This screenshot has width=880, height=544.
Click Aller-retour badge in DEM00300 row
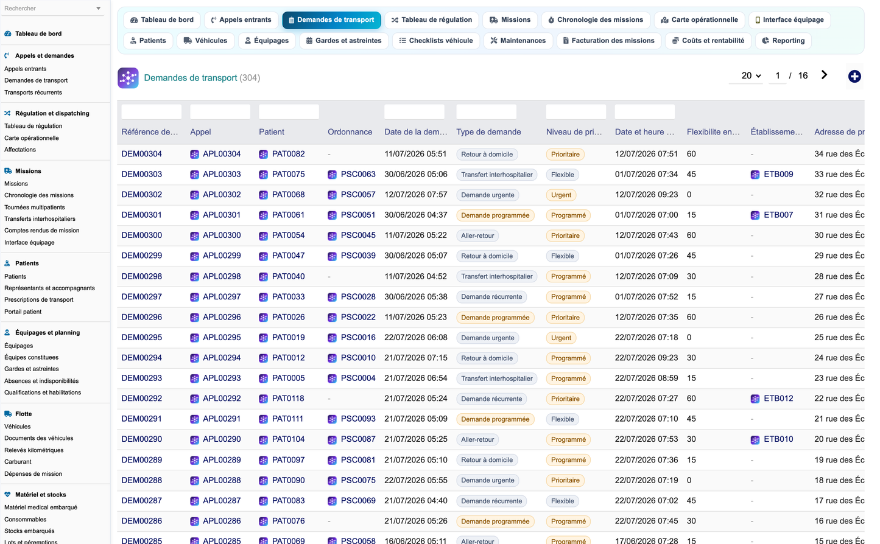477,236
